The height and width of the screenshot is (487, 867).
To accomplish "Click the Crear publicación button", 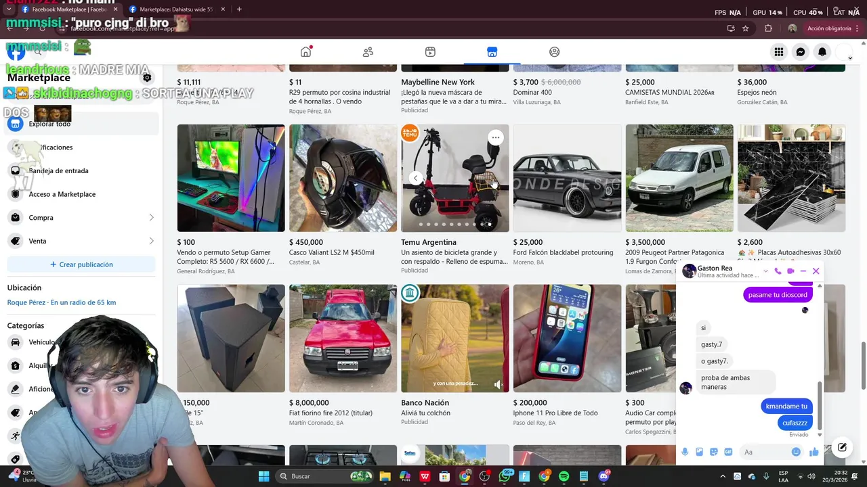I will [81, 264].
